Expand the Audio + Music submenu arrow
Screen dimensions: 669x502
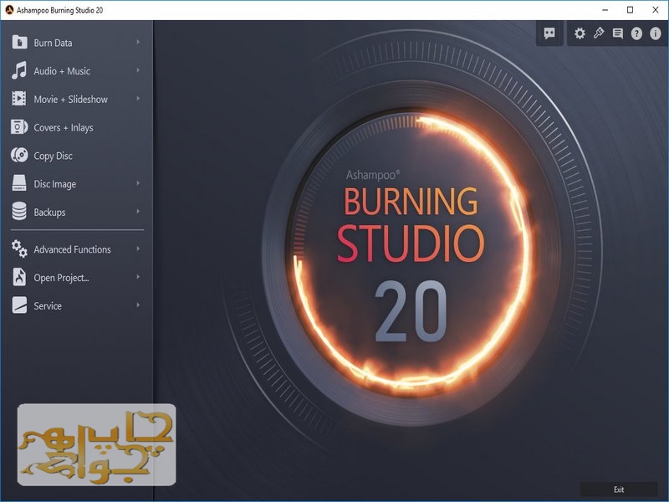point(138,70)
